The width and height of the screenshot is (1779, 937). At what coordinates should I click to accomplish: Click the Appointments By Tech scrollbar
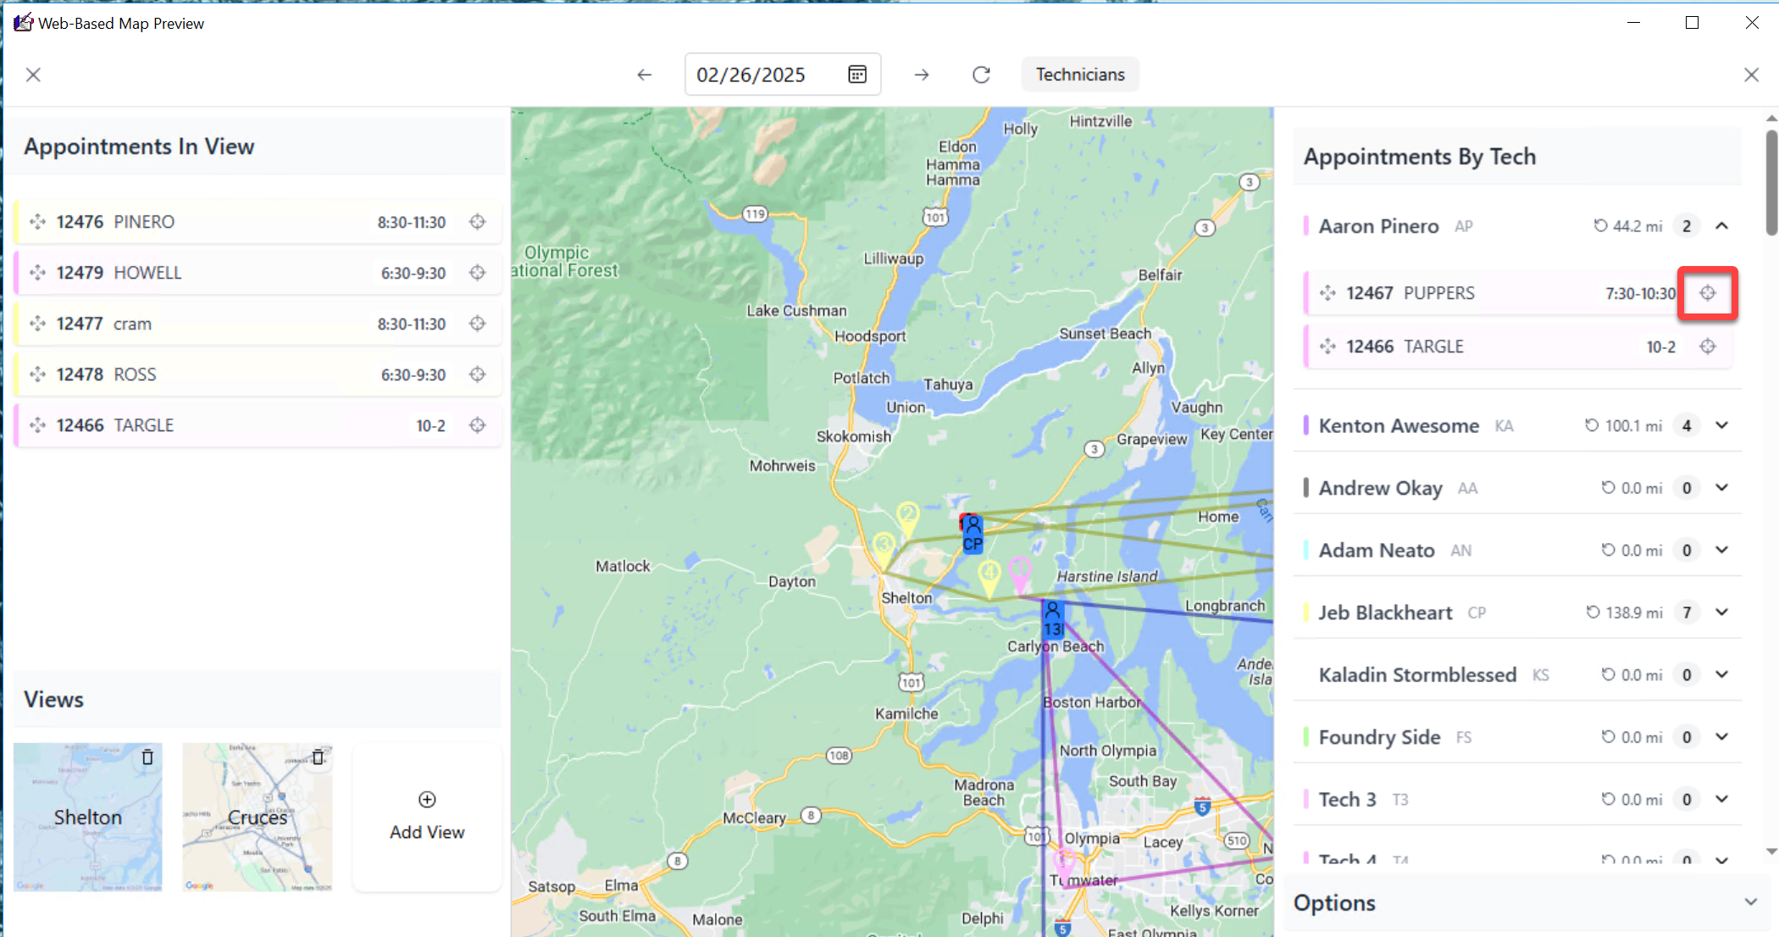(1771, 182)
